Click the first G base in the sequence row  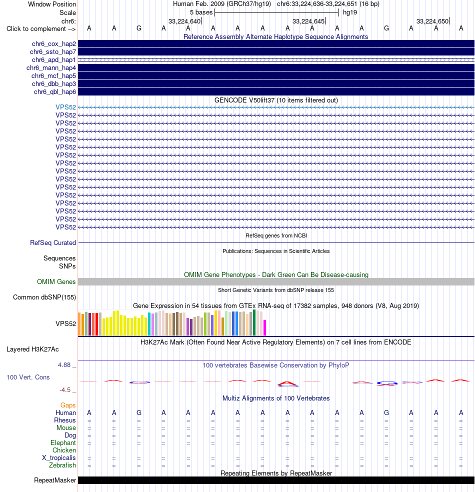coord(139,28)
